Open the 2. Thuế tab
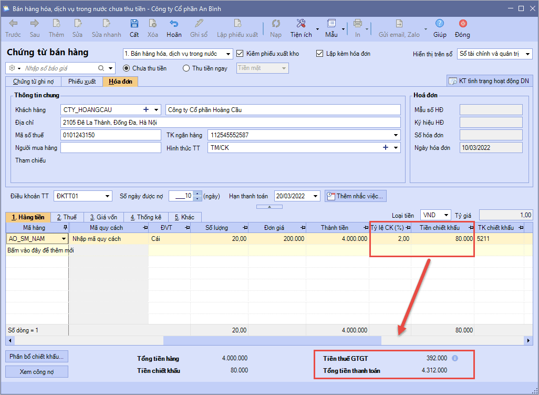Screen dimensions: 539x395 click(x=67, y=217)
